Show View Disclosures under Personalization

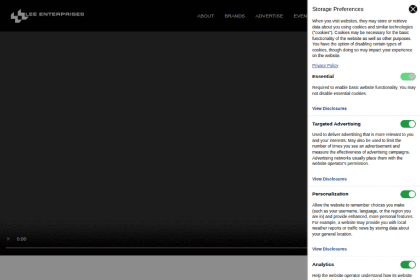point(329,249)
